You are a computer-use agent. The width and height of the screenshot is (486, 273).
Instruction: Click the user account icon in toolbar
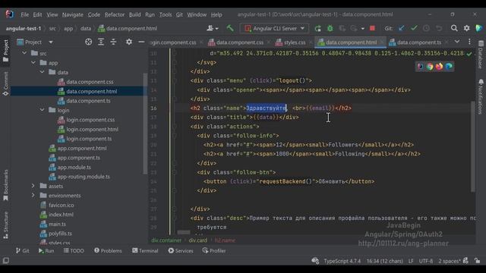213,28
